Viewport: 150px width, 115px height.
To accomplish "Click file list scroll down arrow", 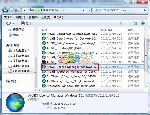I will [x=146, y=86].
